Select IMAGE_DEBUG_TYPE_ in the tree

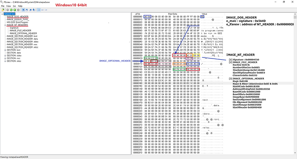tap(18, 19)
